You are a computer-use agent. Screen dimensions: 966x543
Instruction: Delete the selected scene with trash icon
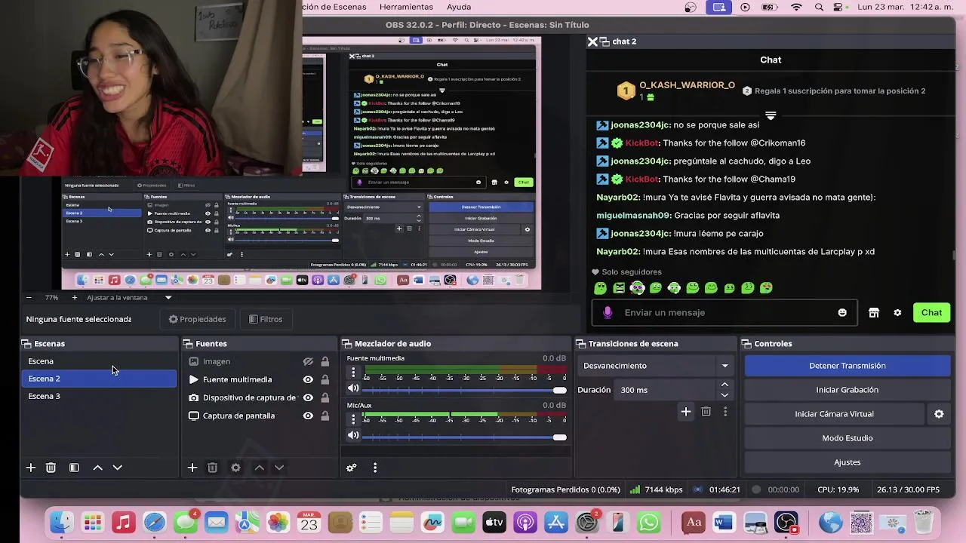(51, 468)
